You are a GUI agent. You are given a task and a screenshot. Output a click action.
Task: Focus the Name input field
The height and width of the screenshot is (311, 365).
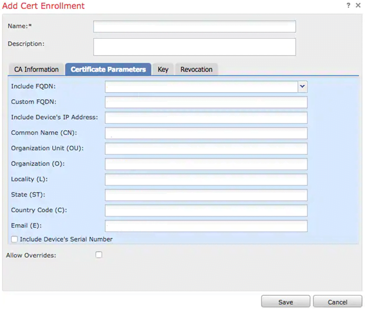pos(194,26)
